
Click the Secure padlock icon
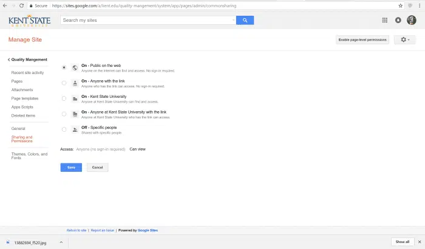point(31,5)
